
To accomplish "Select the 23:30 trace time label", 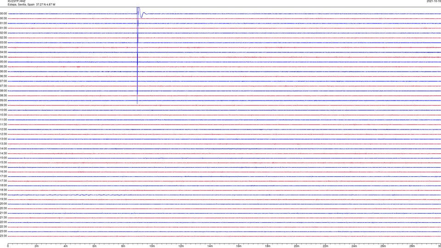I will tap(3, 236).
